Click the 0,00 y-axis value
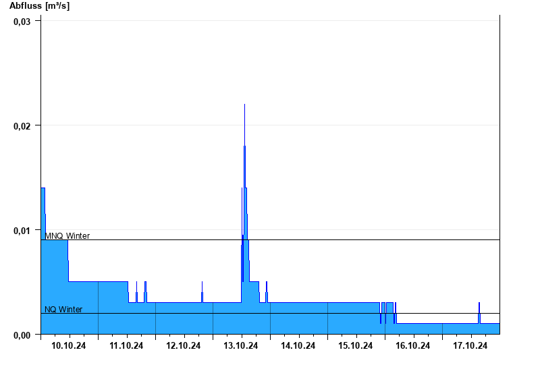 pyautogui.click(x=22, y=335)
